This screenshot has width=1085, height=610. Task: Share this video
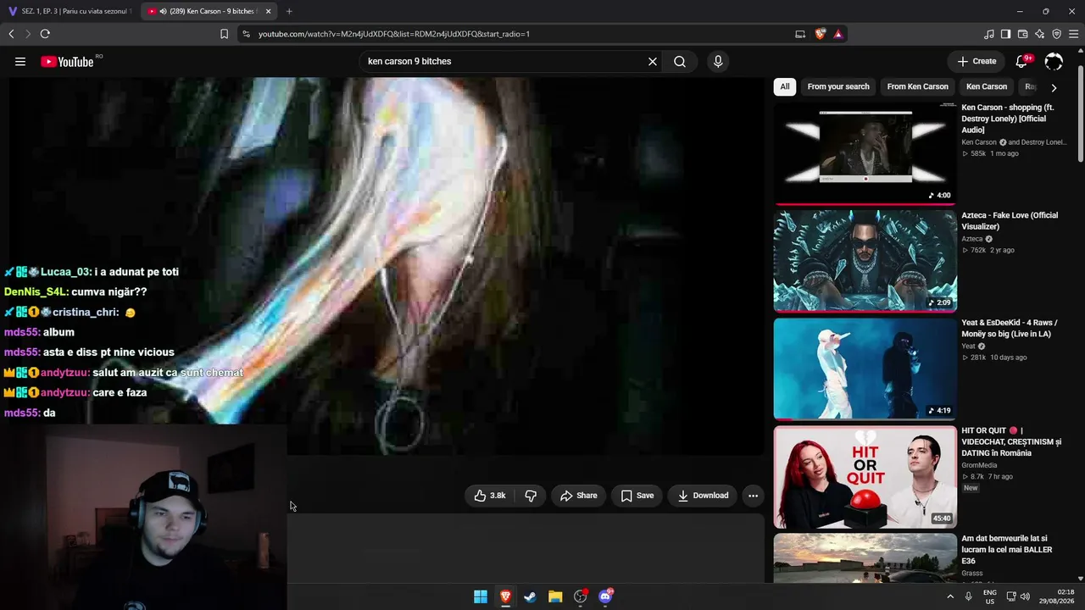(578, 496)
